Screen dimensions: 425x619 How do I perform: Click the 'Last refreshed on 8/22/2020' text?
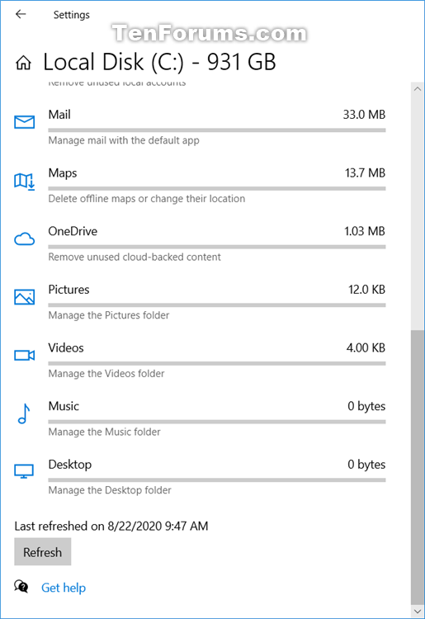(x=111, y=527)
